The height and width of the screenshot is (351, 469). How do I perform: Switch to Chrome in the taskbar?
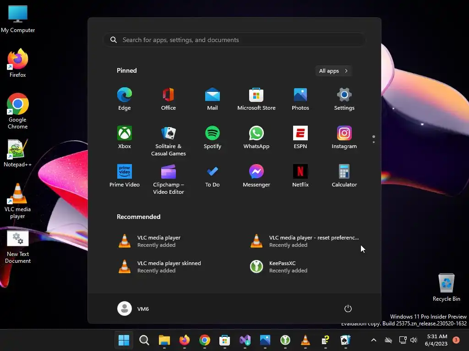click(205, 340)
